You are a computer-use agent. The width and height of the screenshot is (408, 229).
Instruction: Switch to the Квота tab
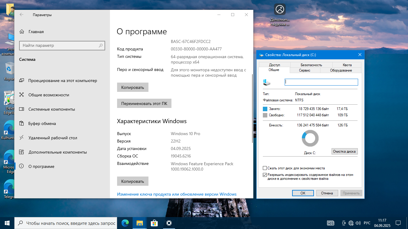tap(347, 65)
